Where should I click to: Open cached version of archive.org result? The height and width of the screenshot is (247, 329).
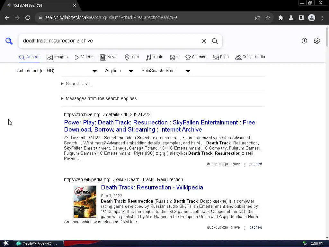pos(255,164)
